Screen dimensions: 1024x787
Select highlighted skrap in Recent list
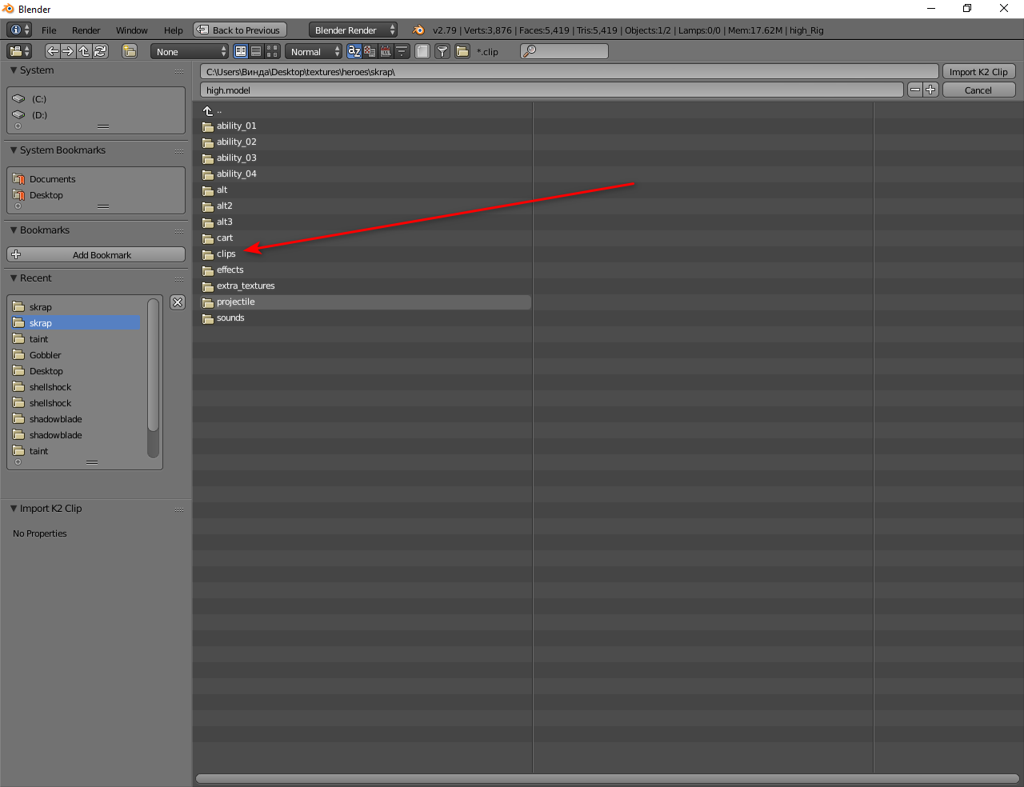[x=76, y=323]
